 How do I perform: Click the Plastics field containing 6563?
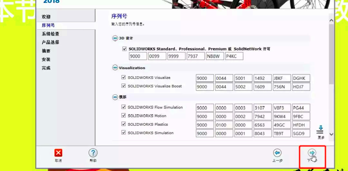click(263, 125)
